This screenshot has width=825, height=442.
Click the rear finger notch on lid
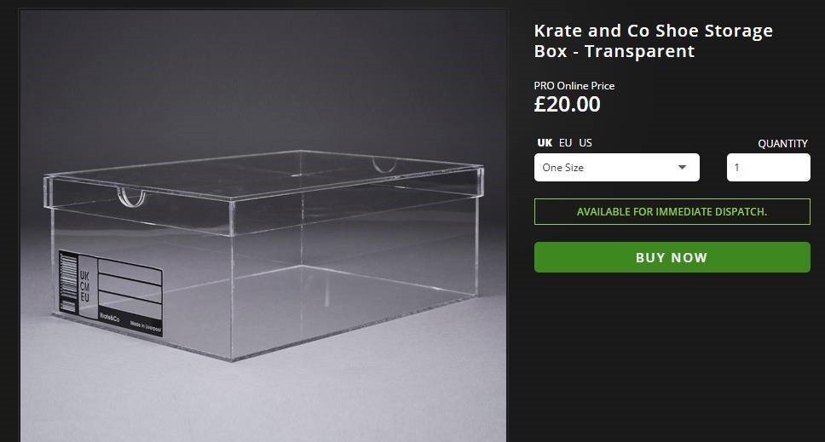coord(386,164)
